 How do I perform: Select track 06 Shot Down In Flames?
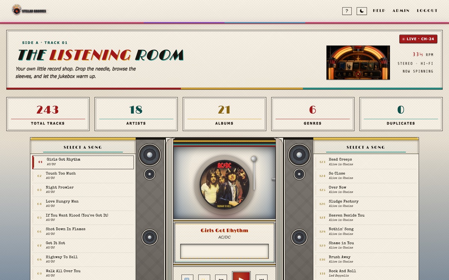point(83,231)
